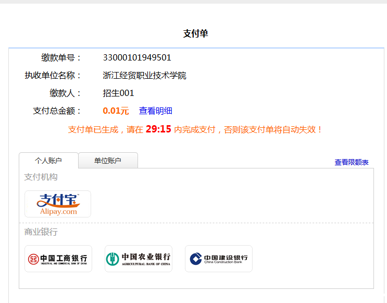The width and height of the screenshot is (387, 303).
Task: Pay with Agricultural Bank of China
Action: (139, 259)
